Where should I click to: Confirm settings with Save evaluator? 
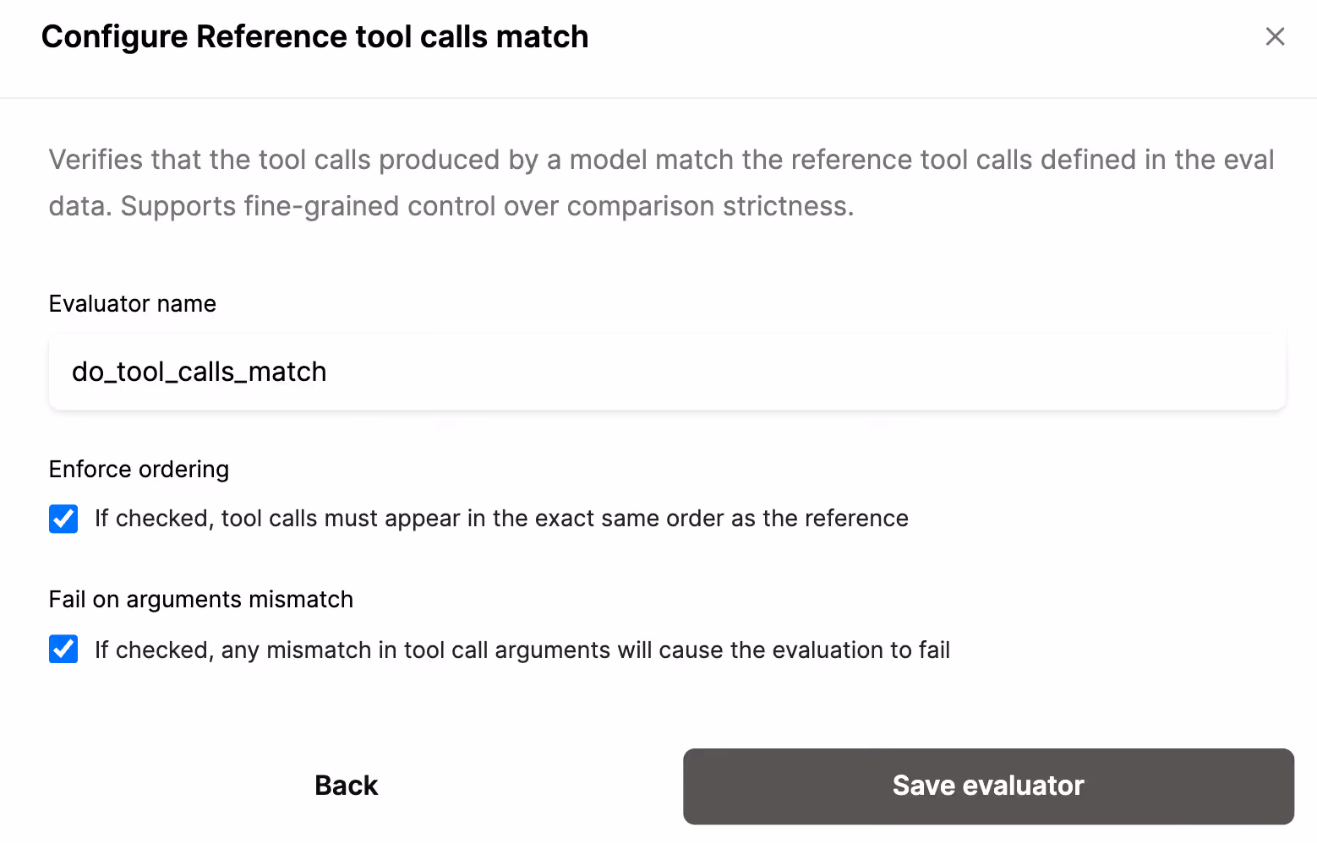[986, 786]
